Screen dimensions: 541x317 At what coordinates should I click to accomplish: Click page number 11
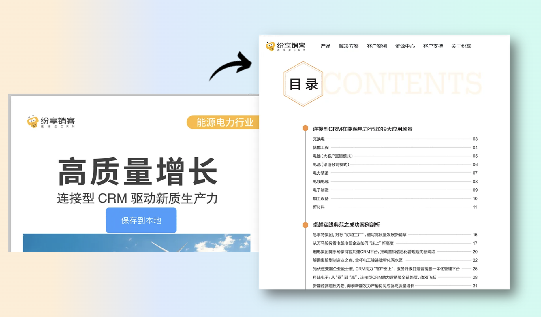click(475, 207)
